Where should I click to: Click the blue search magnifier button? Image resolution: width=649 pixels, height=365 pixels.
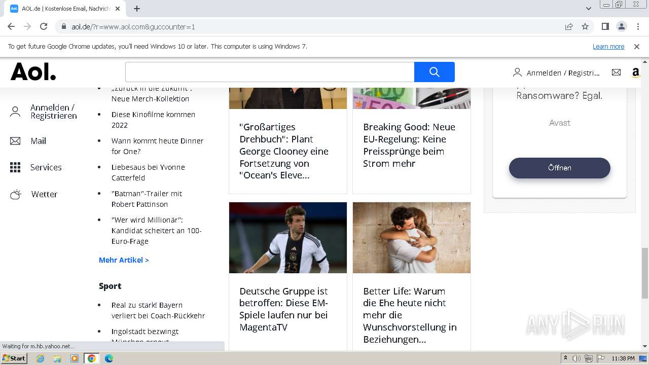435,72
